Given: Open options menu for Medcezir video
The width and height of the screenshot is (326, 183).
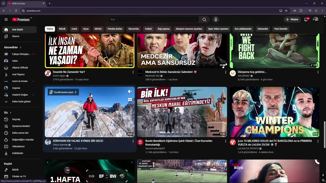Looking at the screenshot, I should click(x=225, y=72).
